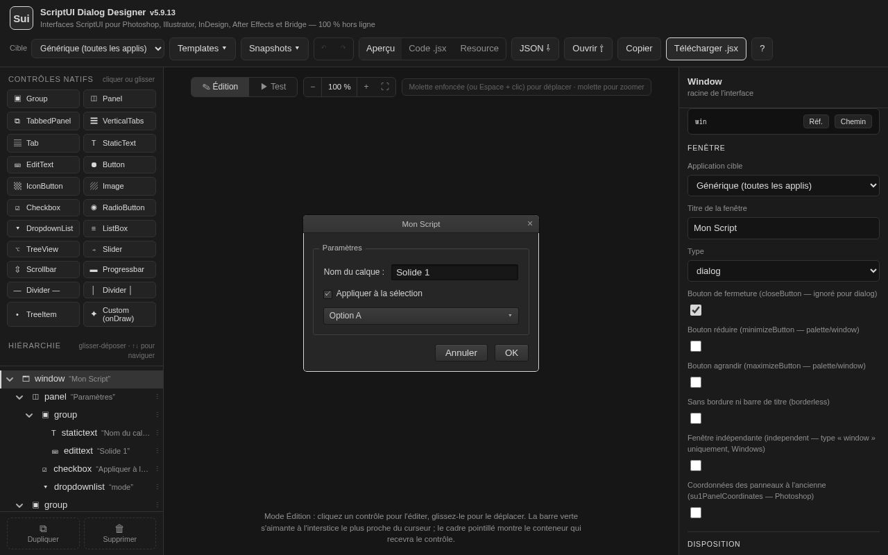Zoom in with the plus button
Image resolution: width=888 pixels, height=555 pixels.
[x=366, y=87]
